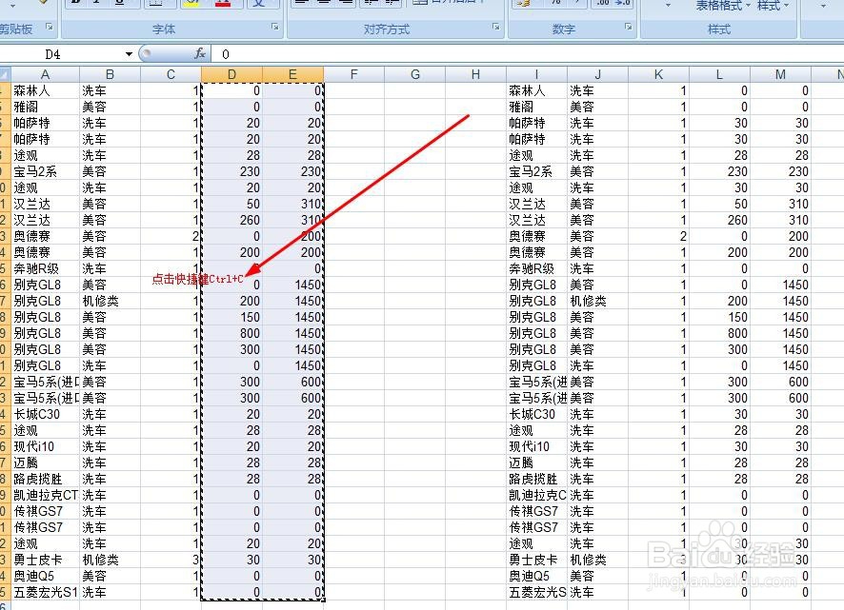This screenshot has height=610, width=844.
Task: Click the formula bar showing 0
Action: pos(528,54)
